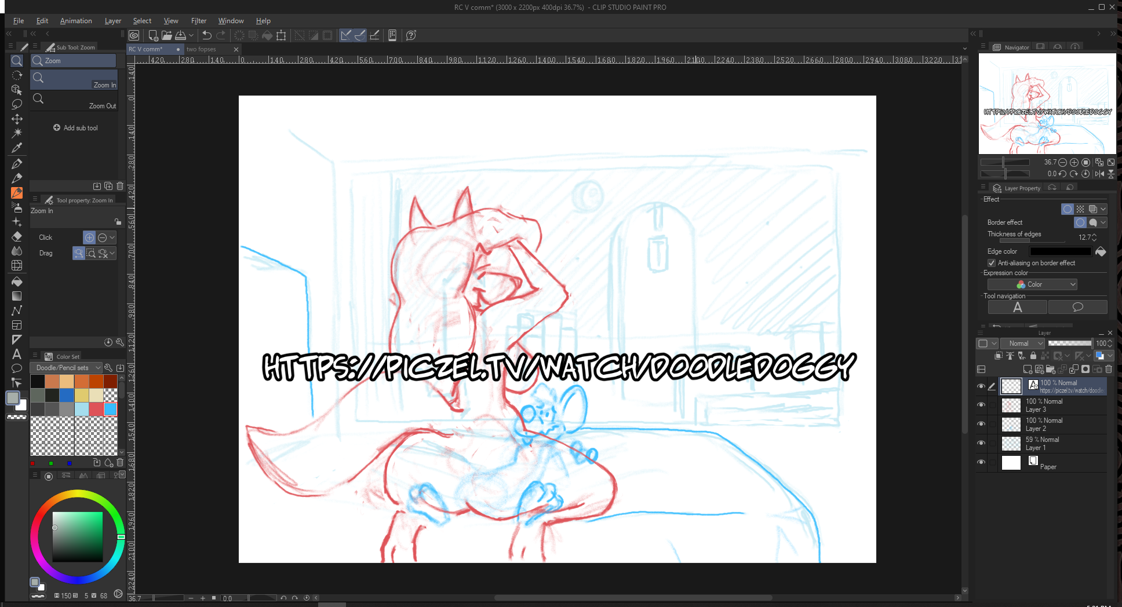Hide the Paper layer

[981, 462]
